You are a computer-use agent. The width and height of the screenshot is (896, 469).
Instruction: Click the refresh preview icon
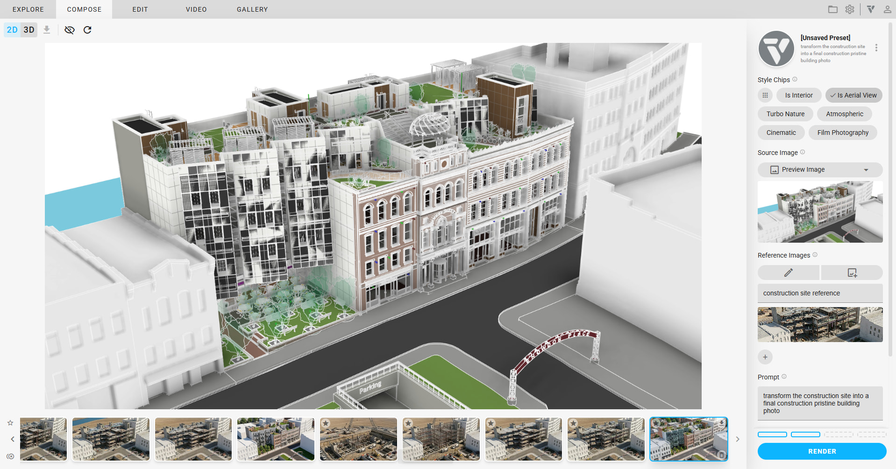click(x=87, y=30)
